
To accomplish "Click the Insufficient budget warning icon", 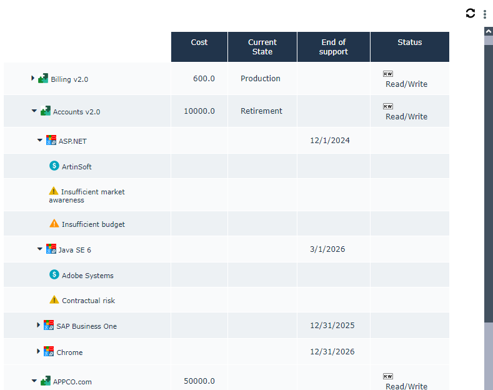I will (54, 224).
